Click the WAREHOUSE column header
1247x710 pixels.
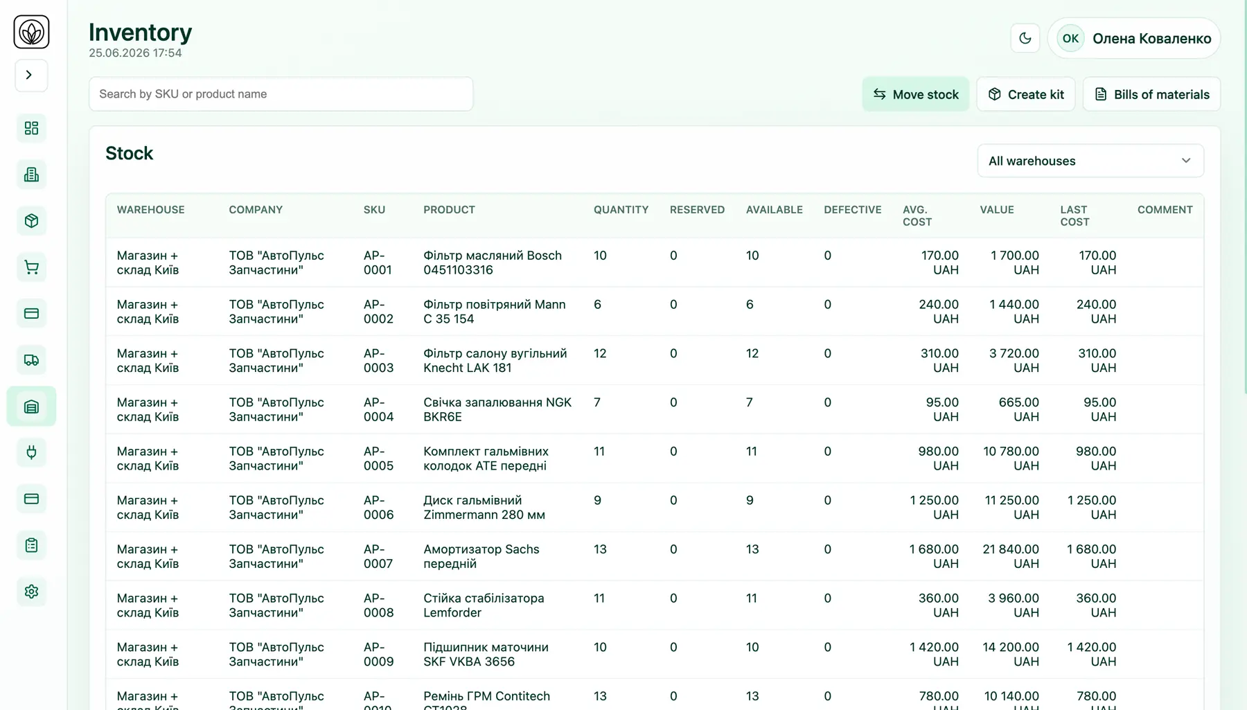click(x=150, y=210)
